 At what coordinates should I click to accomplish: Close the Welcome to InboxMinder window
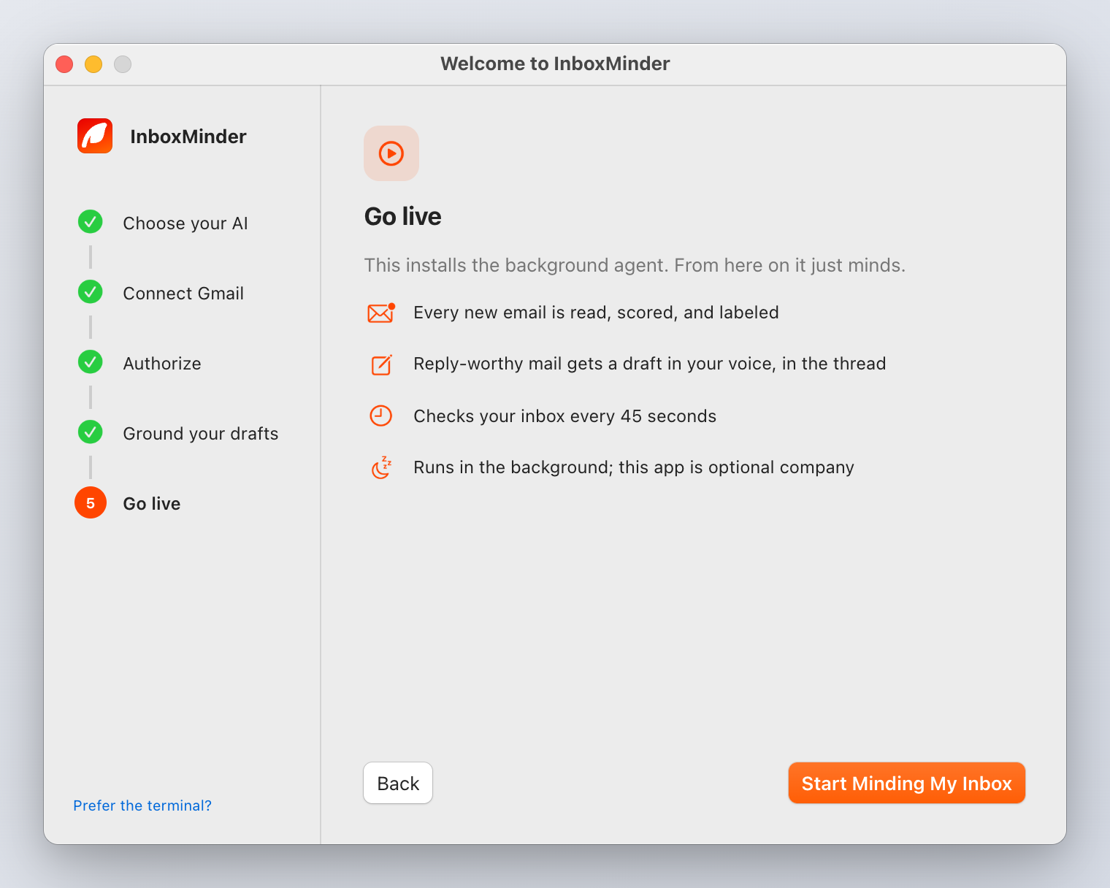(64, 64)
